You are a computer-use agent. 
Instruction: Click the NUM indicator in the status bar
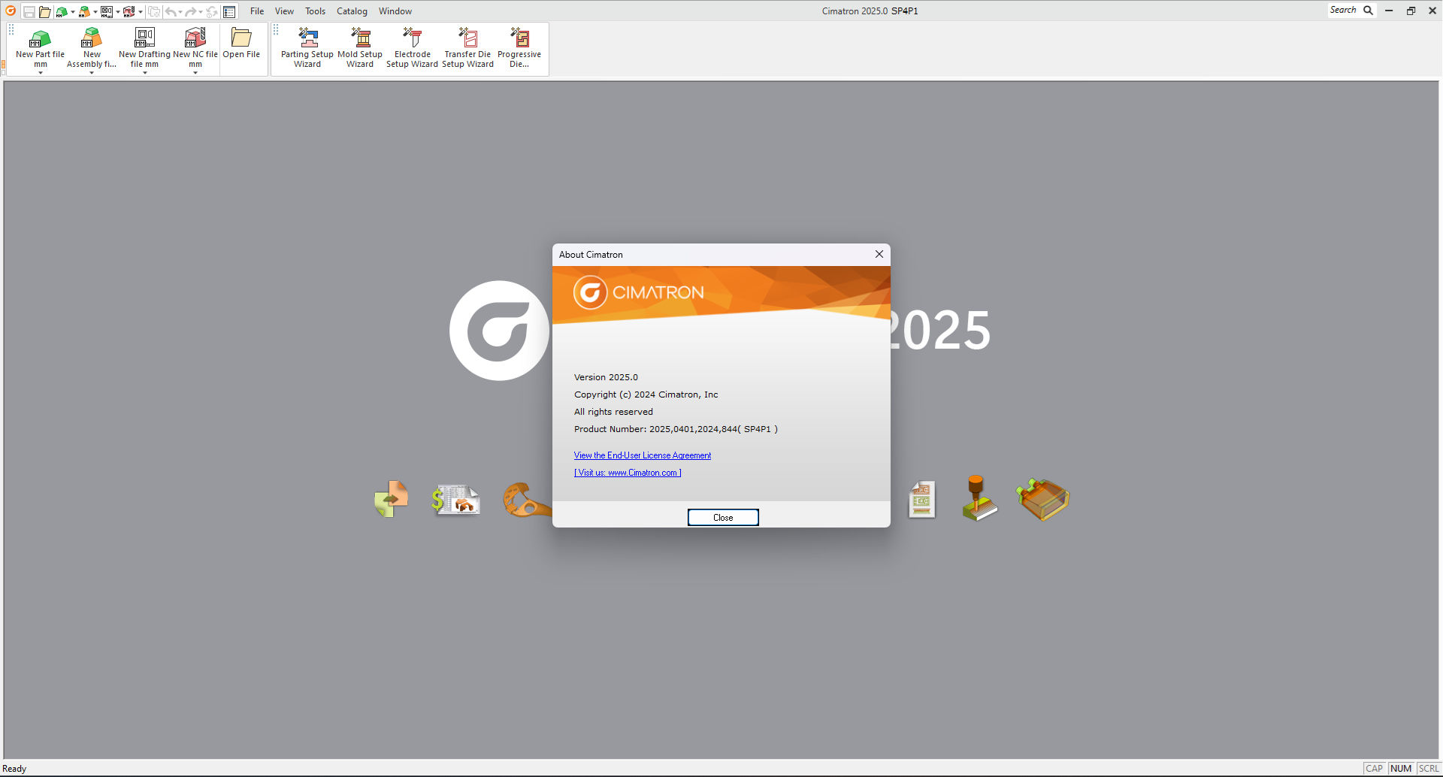click(1401, 769)
